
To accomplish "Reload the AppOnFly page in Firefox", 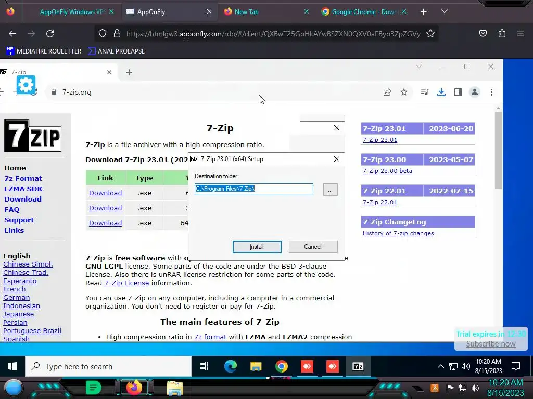I will 50,34.
